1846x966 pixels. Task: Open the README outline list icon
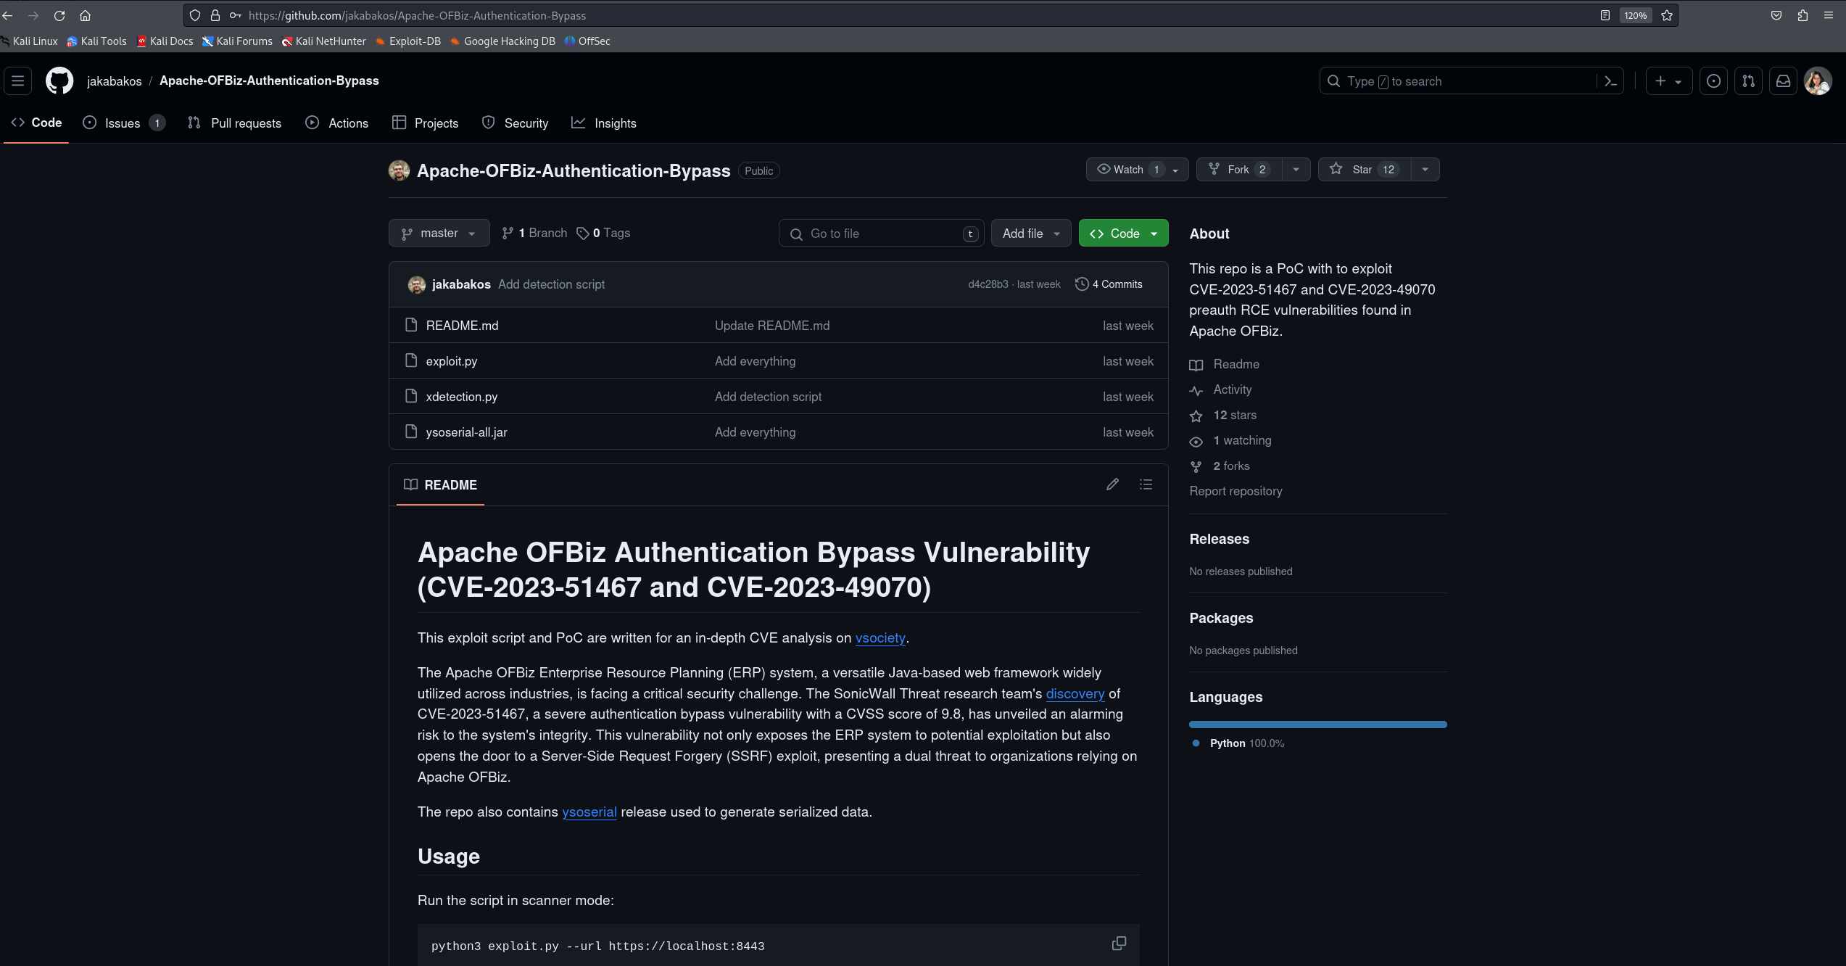click(x=1146, y=484)
